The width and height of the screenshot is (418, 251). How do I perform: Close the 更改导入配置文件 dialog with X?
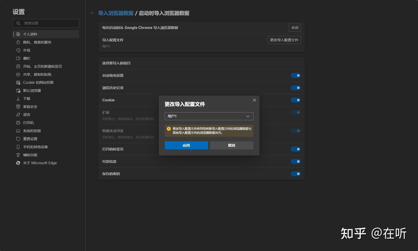point(254,100)
